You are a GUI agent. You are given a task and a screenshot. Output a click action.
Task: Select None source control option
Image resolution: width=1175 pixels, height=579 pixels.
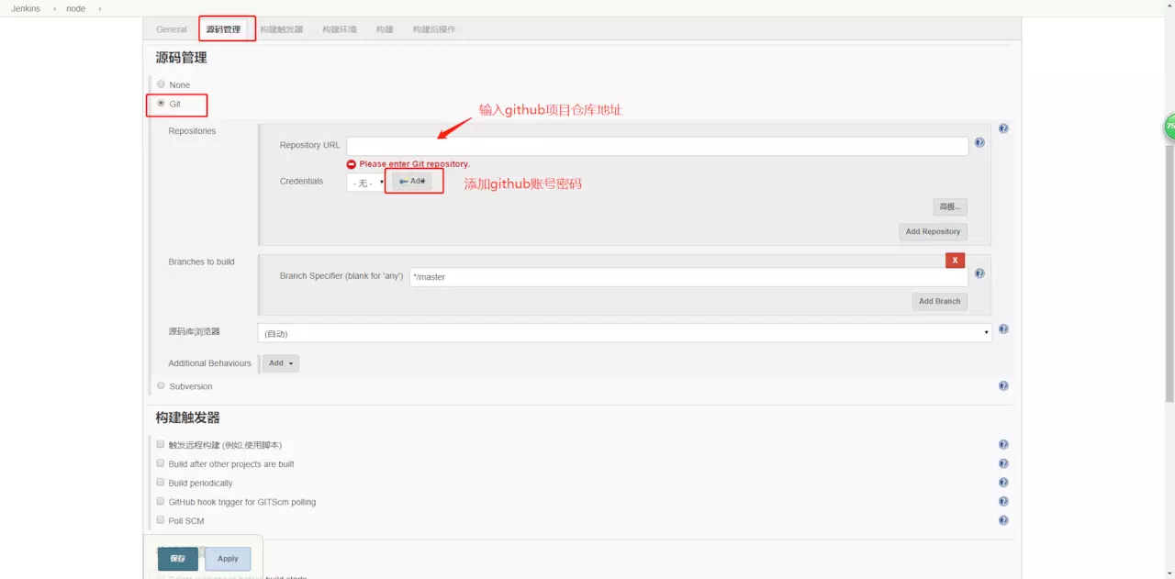coord(161,84)
